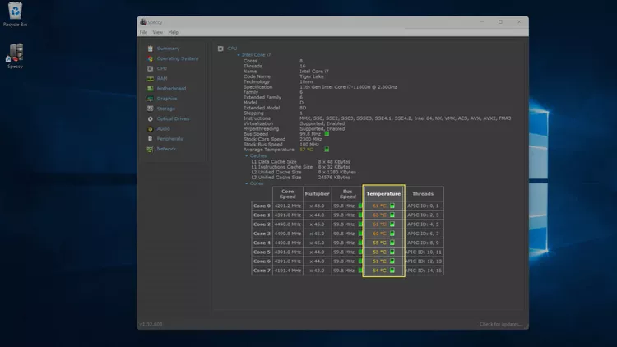This screenshot has width=617, height=347.
Task: Open the Summary section icon
Action: pyautogui.click(x=150, y=49)
